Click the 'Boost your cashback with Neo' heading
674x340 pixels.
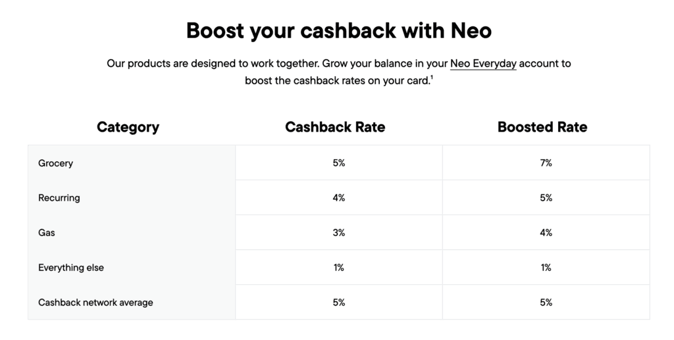coord(338,30)
